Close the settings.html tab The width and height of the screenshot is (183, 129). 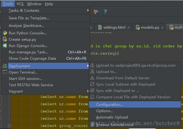click(129, 27)
